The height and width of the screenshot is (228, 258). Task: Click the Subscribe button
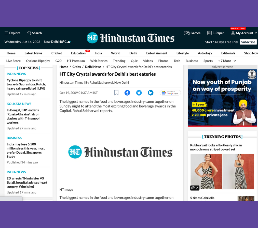(x=248, y=42)
